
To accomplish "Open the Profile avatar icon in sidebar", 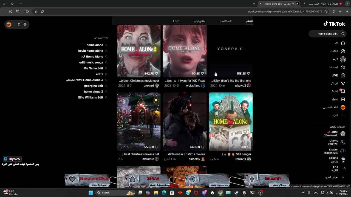I will [343, 108].
